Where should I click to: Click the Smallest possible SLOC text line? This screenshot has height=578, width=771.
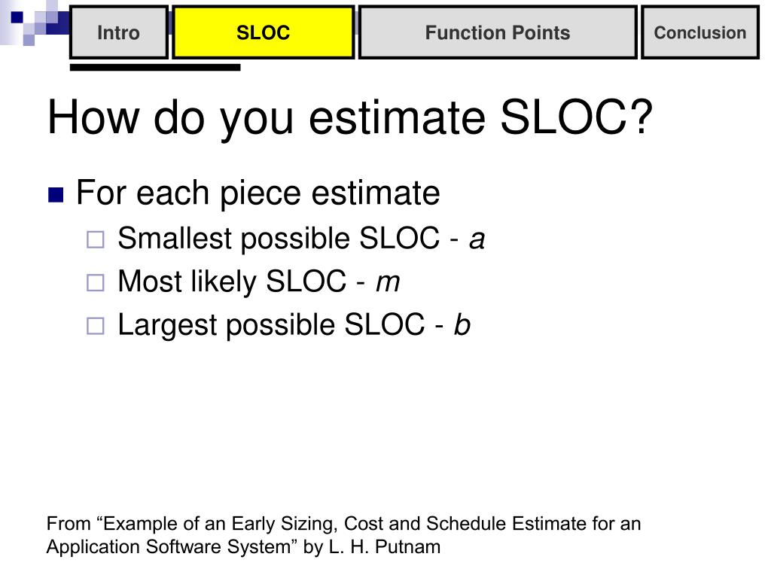(301, 239)
